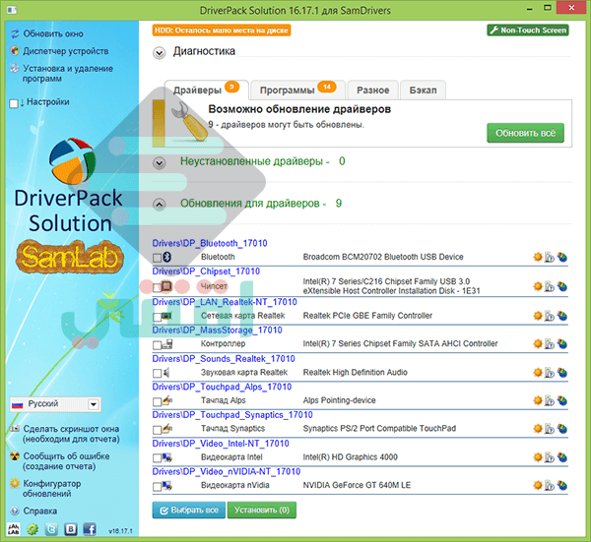Click the DriverPack Solution logo
The height and width of the screenshot is (542, 591).
point(72,161)
